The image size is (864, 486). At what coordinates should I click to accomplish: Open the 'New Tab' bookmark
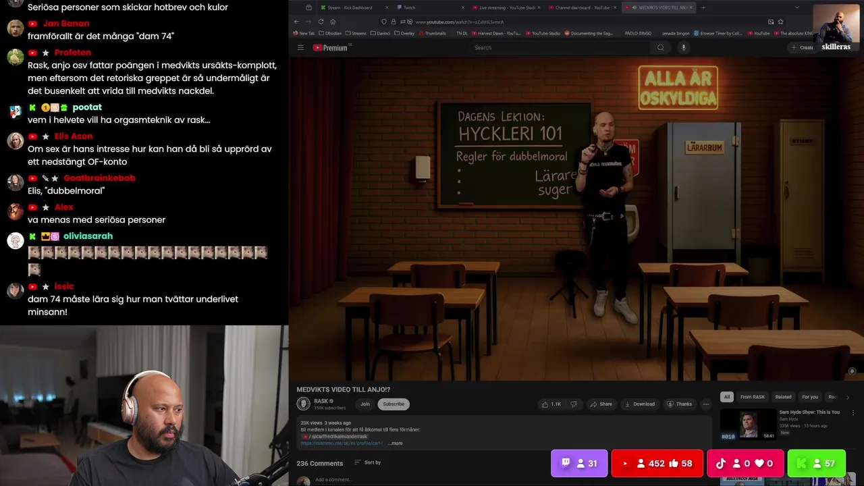click(304, 33)
